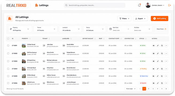Expand the Property All Properties filter
The image size is (175, 96).
coord(20,29)
